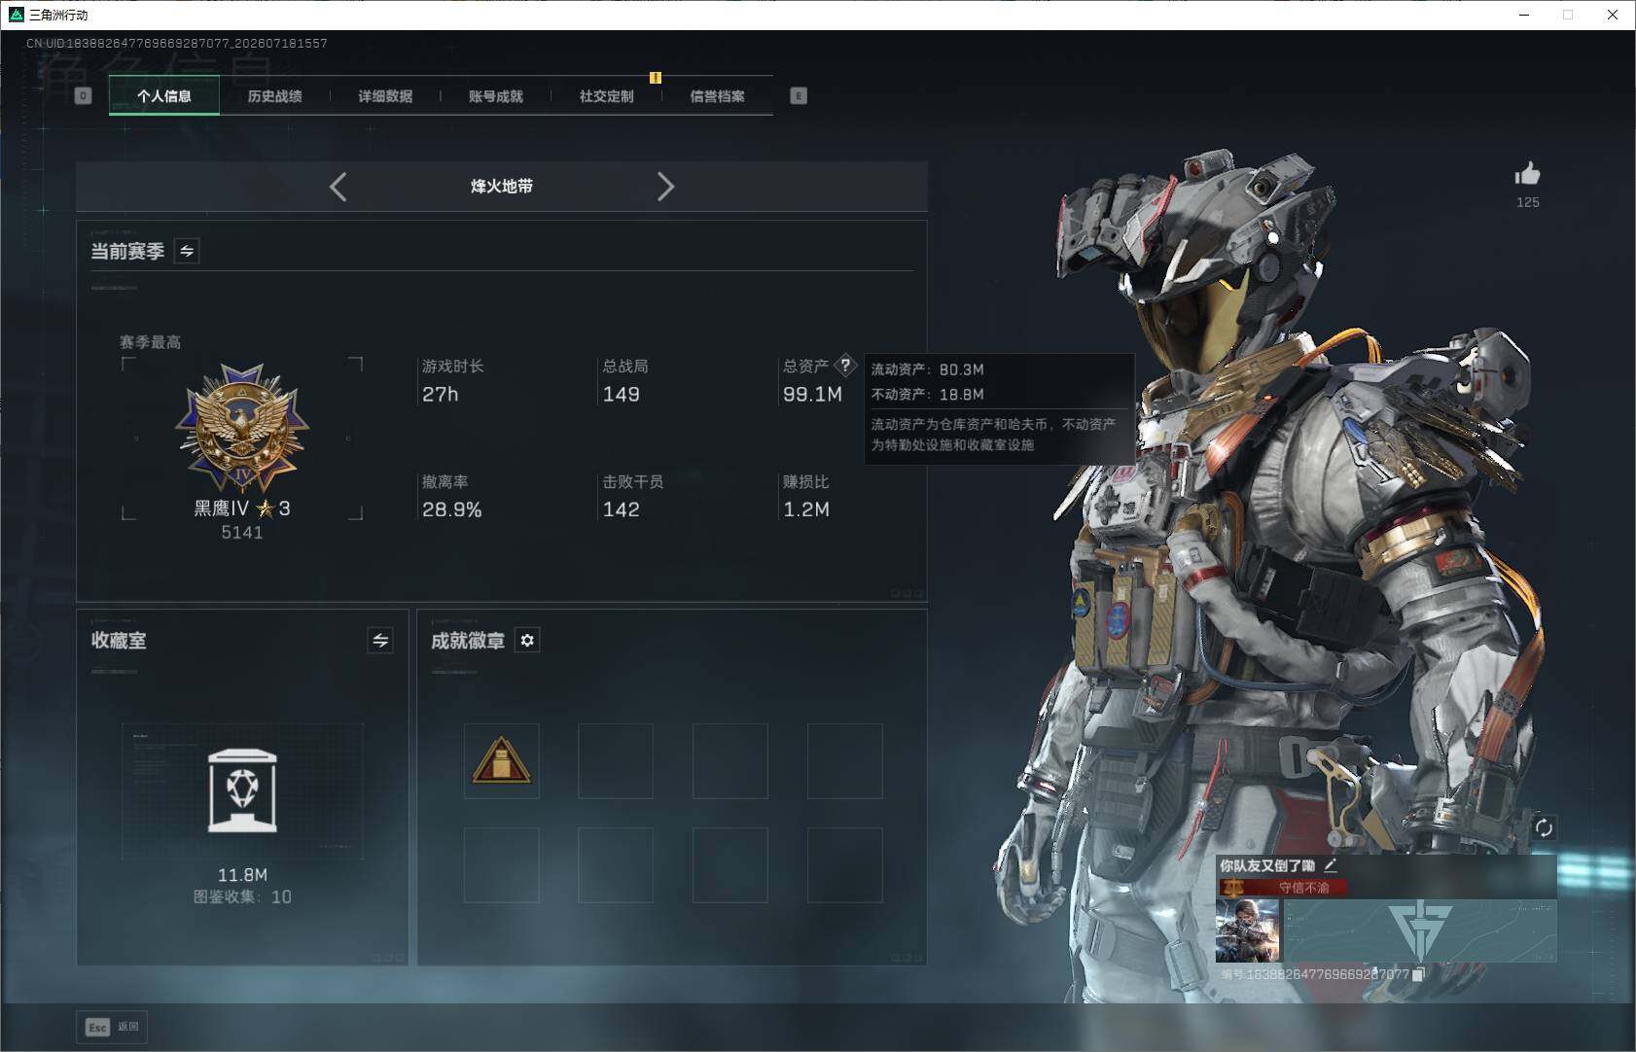Image resolution: width=1636 pixels, height=1052 pixels.
Task: Open the 详细数据 tab
Action: [x=385, y=96]
